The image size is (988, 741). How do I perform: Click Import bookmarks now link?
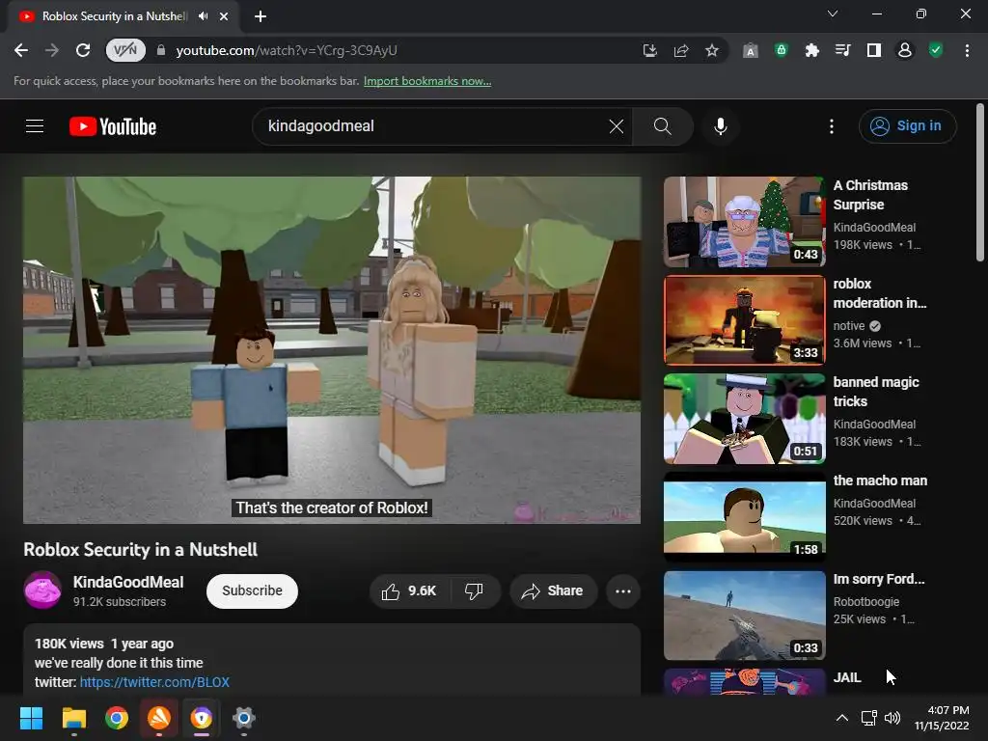click(427, 81)
